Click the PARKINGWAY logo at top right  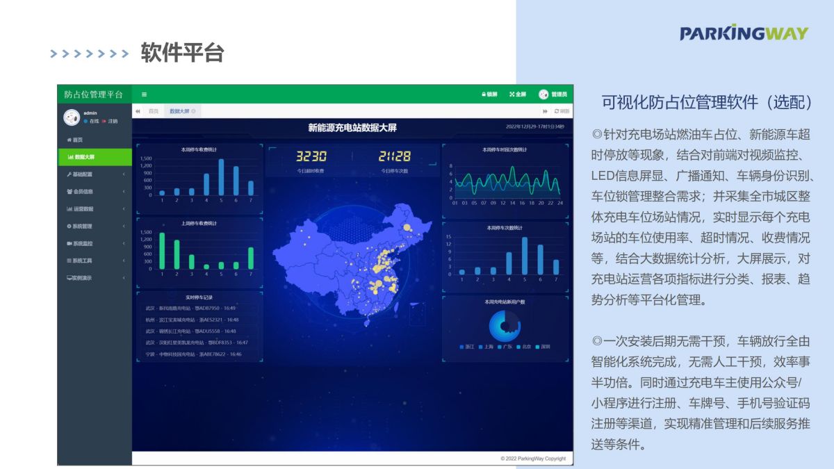coord(744,33)
